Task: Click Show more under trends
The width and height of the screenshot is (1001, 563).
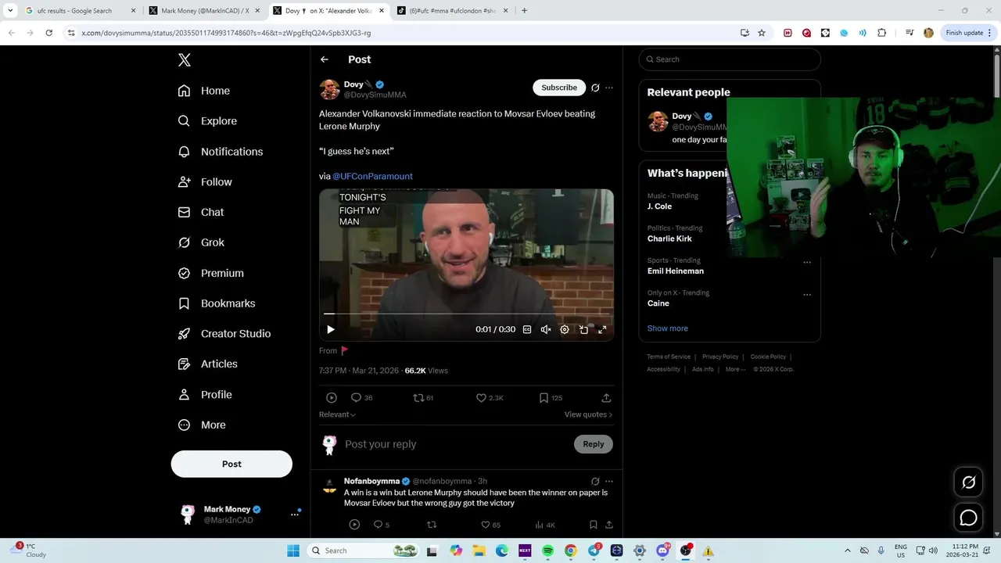Action: [668, 328]
